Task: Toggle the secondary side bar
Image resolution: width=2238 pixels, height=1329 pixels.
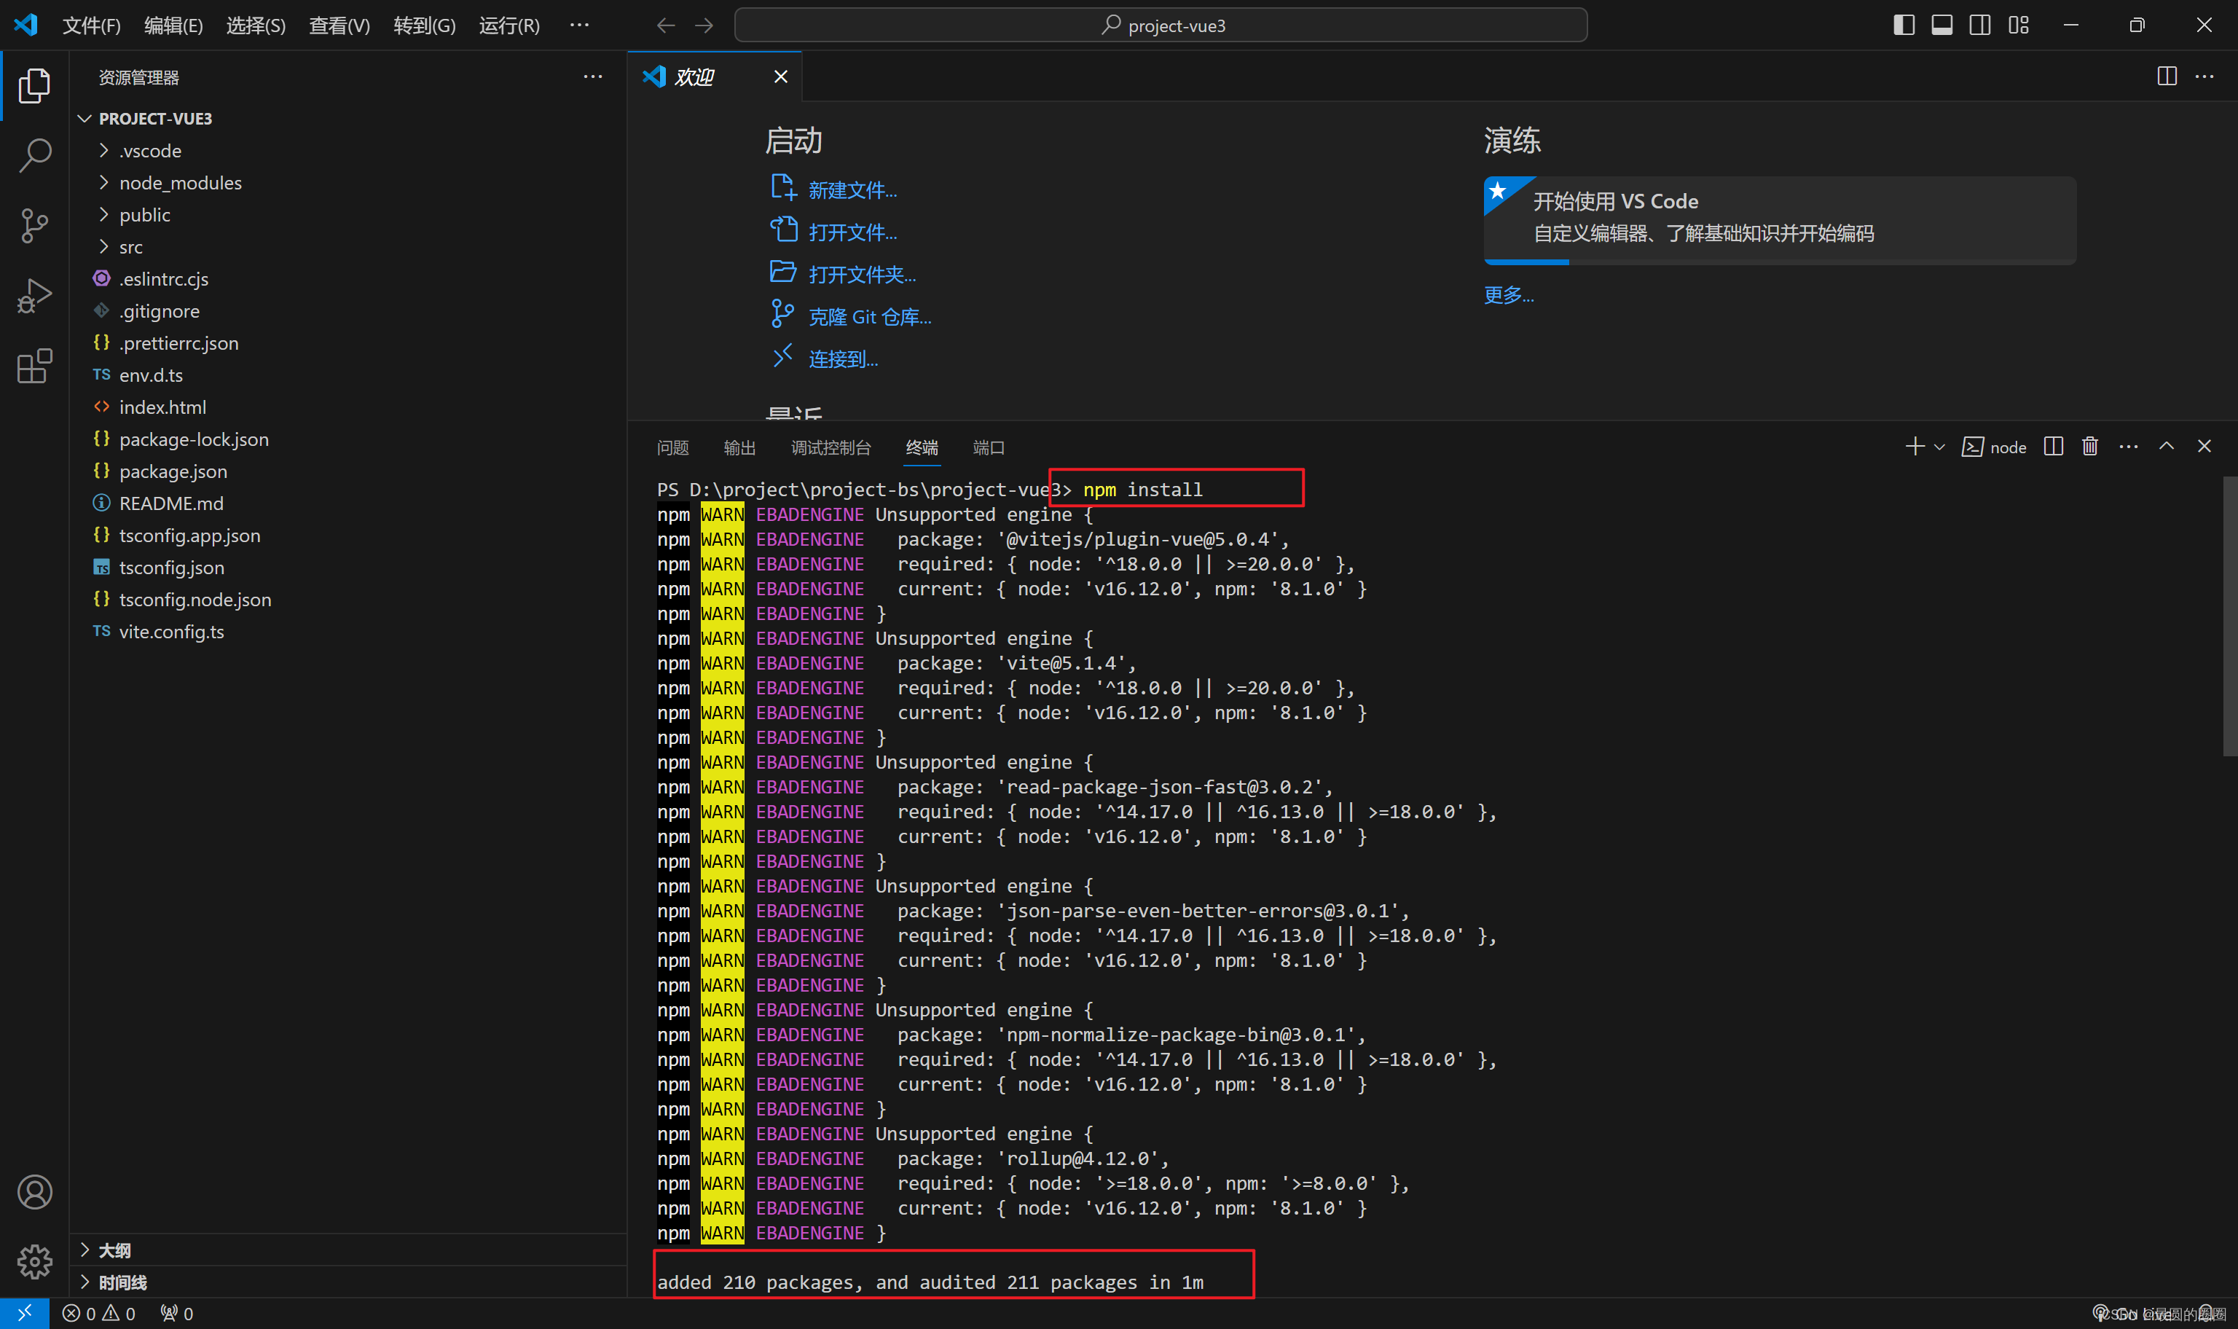Action: (x=1980, y=25)
